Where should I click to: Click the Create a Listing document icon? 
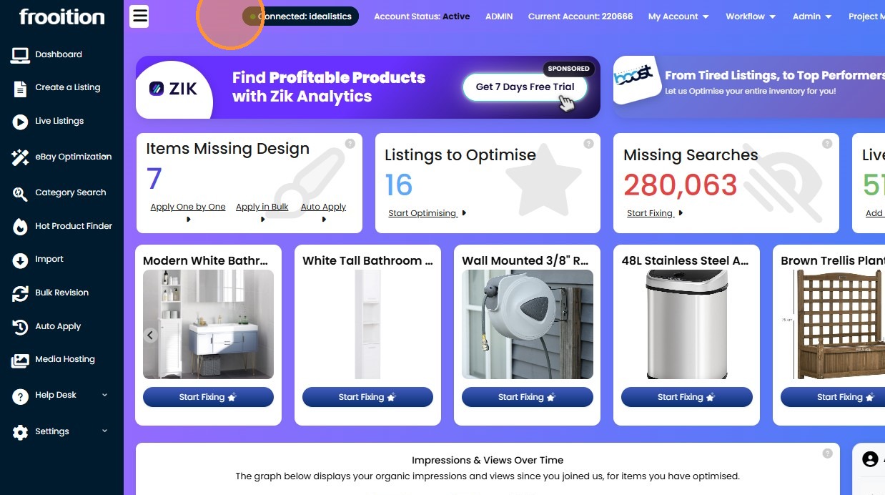pyautogui.click(x=20, y=88)
